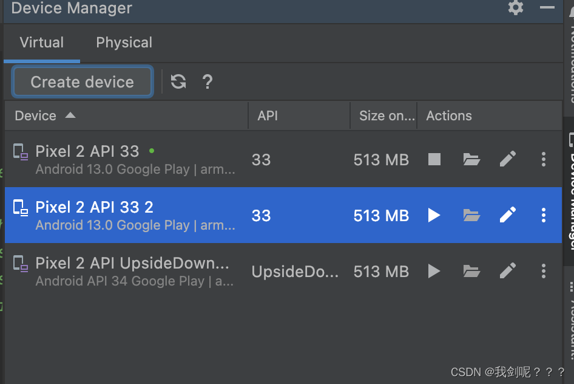
Task: Edit the Pixel 2 API 33 device
Action: pos(508,159)
